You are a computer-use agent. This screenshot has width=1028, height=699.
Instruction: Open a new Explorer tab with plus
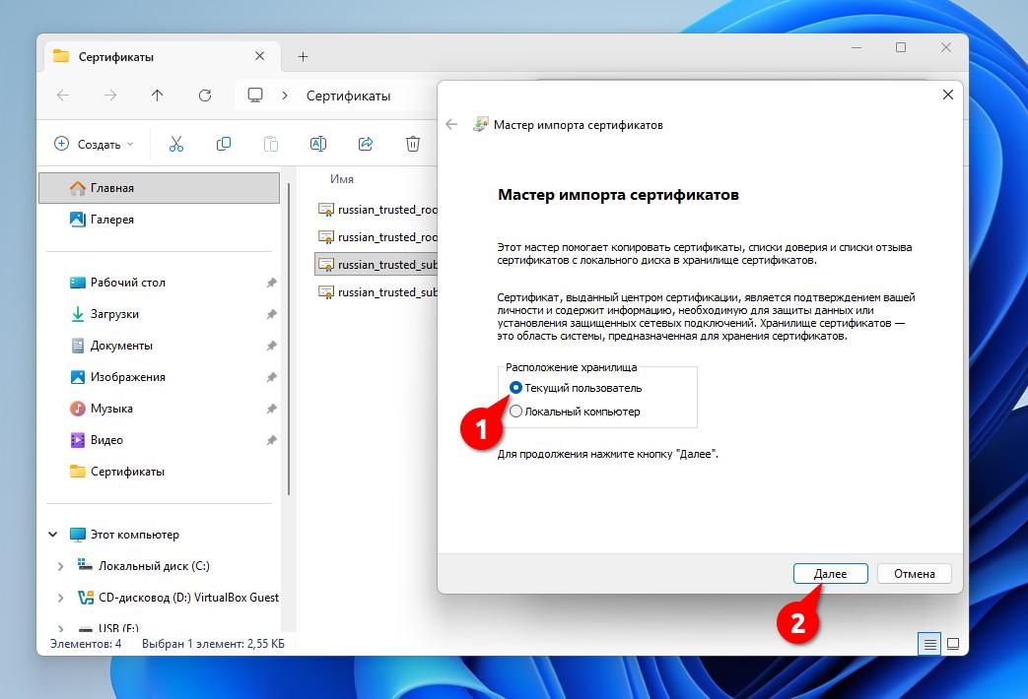(303, 57)
